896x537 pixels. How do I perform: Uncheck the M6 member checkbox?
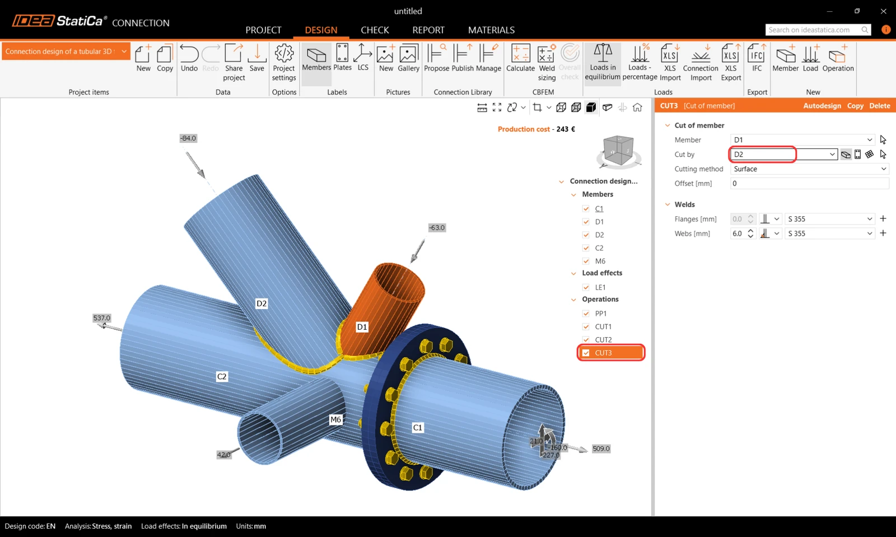(x=586, y=262)
